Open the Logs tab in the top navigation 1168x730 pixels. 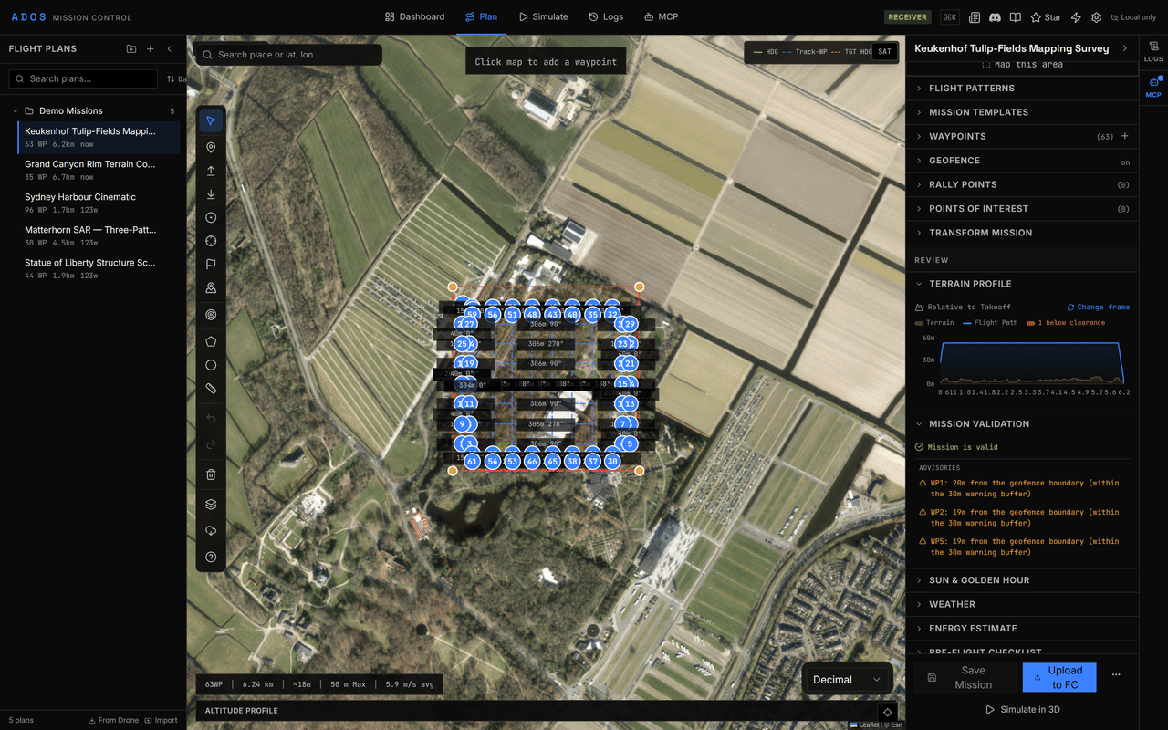(x=606, y=17)
